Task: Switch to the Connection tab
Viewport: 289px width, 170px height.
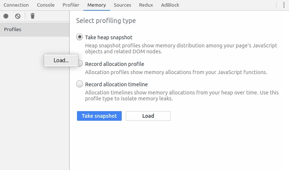Action: (x=16, y=5)
